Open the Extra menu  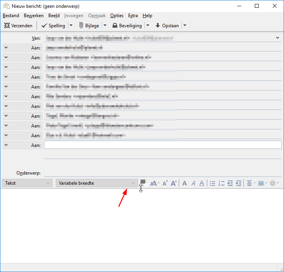click(133, 16)
